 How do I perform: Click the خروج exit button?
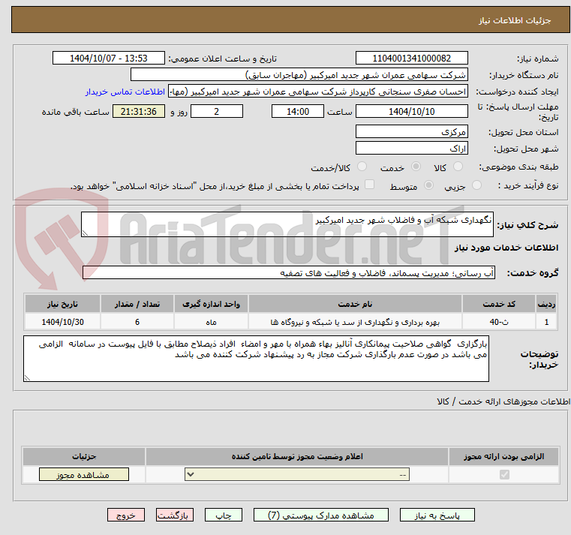coord(126,515)
